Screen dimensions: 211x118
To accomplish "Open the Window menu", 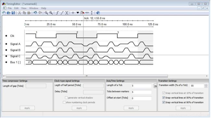I will (x=34, y=8).
